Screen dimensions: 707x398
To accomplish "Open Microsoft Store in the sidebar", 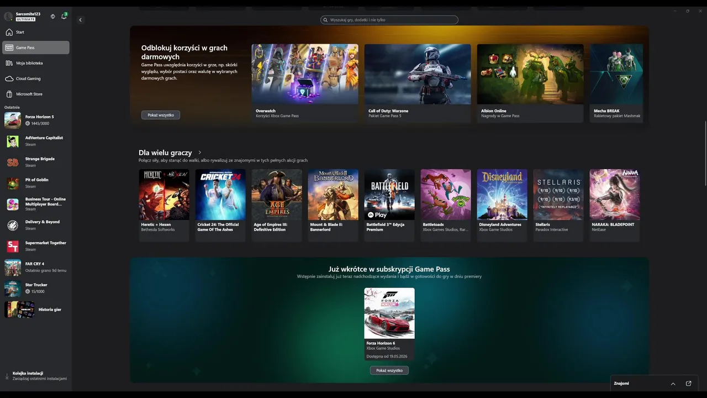I will pos(36,94).
